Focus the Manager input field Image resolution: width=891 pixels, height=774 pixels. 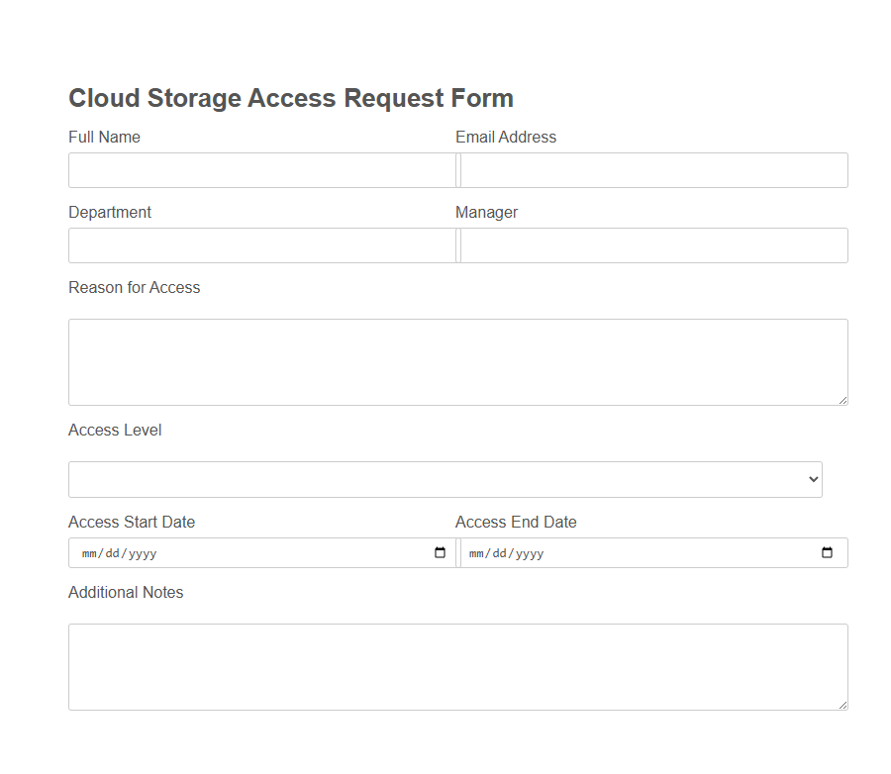pos(653,245)
